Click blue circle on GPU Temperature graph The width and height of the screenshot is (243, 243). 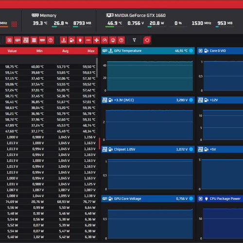point(191,51)
